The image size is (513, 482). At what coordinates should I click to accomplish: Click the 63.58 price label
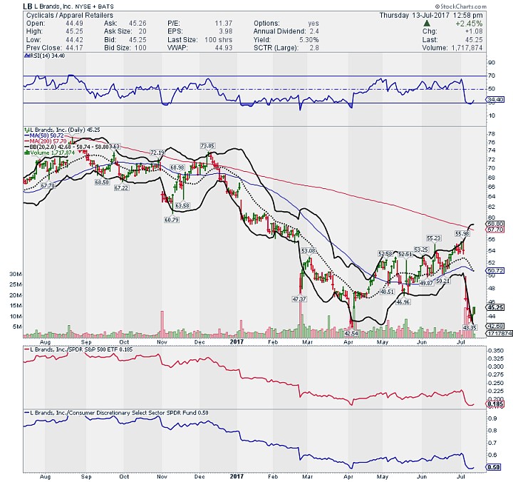(182, 205)
